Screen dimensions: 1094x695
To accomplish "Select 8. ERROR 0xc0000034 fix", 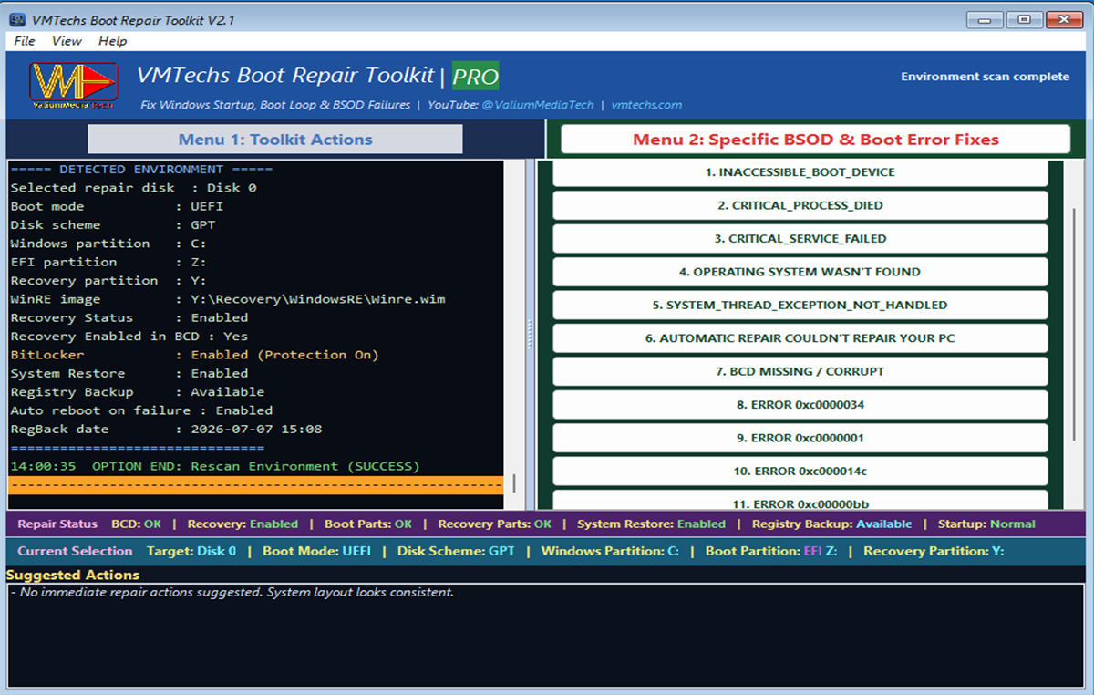I will (x=800, y=405).
